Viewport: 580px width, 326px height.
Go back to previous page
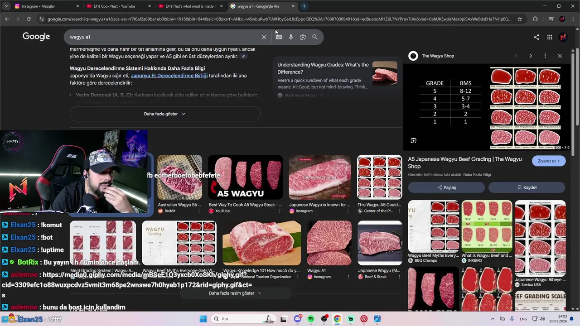click(x=7, y=19)
